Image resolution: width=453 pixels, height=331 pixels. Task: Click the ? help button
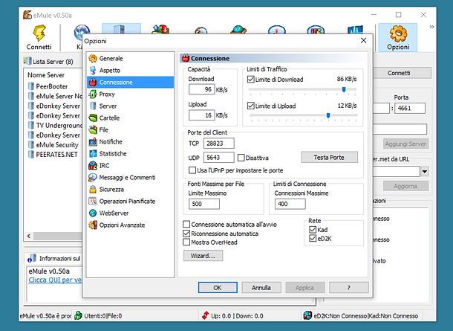(x=349, y=288)
